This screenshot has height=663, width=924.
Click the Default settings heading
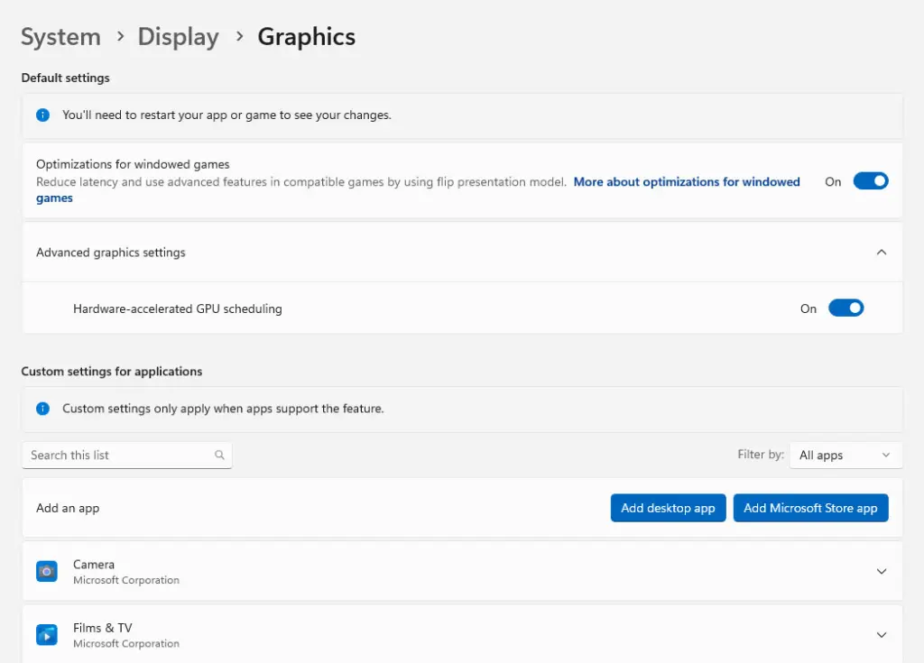pyautogui.click(x=65, y=78)
